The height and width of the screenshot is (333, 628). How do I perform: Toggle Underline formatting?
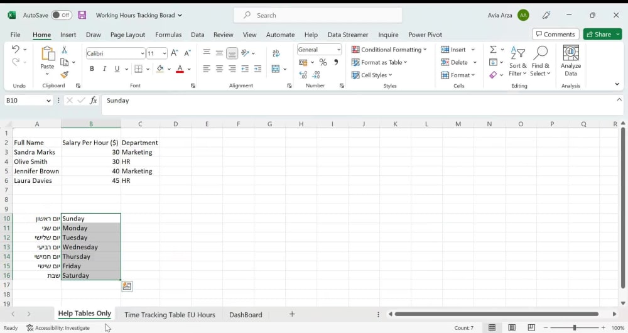click(x=117, y=69)
